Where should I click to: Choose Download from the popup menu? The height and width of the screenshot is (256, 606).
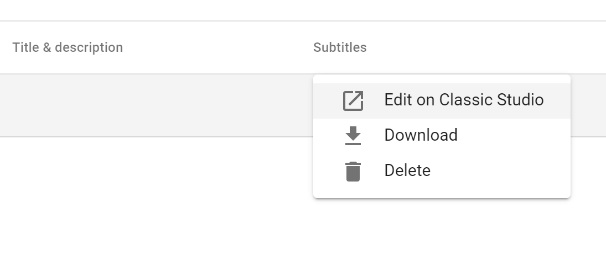tap(441, 135)
